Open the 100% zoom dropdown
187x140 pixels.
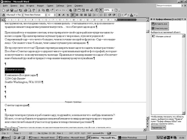click(113, 10)
